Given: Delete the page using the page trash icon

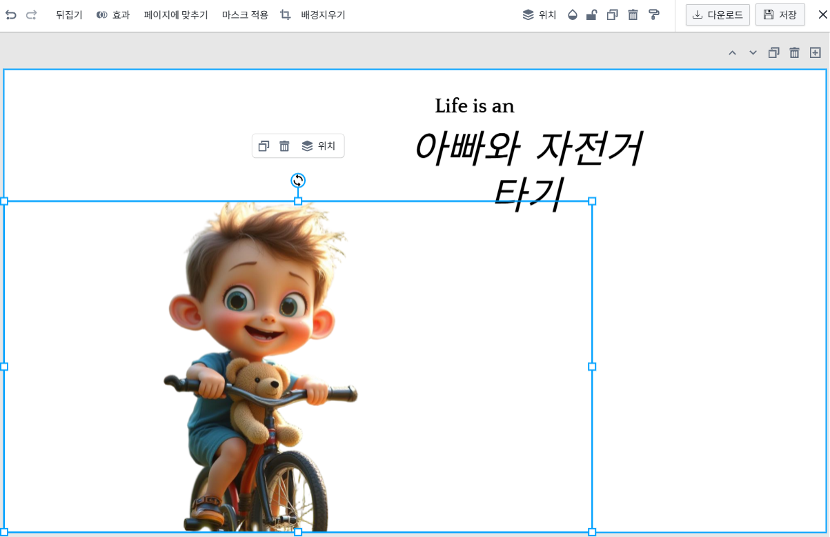Looking at the screenshot, I should [x=794, y=52].
